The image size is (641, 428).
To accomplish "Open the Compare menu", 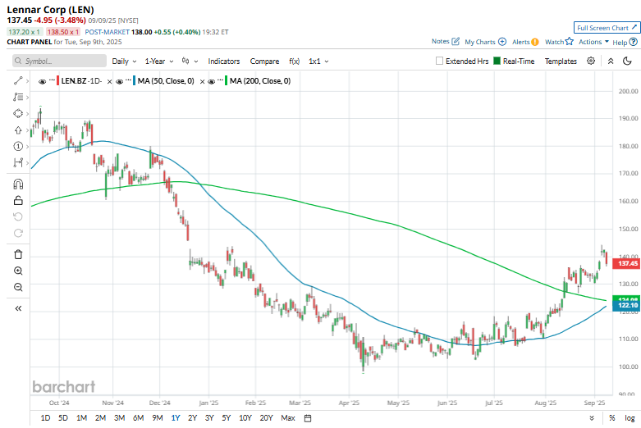I will point(264,61).
